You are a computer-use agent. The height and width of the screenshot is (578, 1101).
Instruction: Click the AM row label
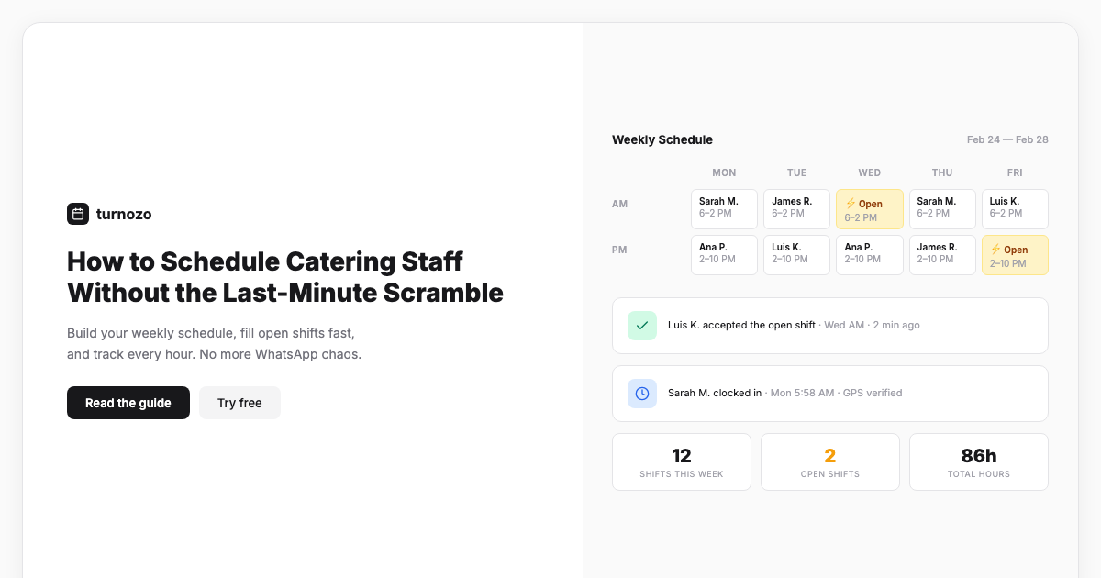tap(619, 204)
